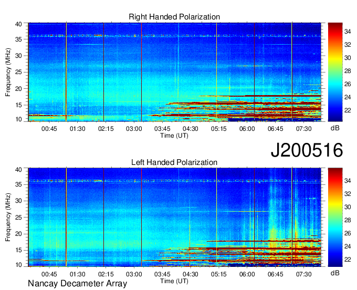Click the 40 MHz tick on left-handed plot

coord(19,169)
